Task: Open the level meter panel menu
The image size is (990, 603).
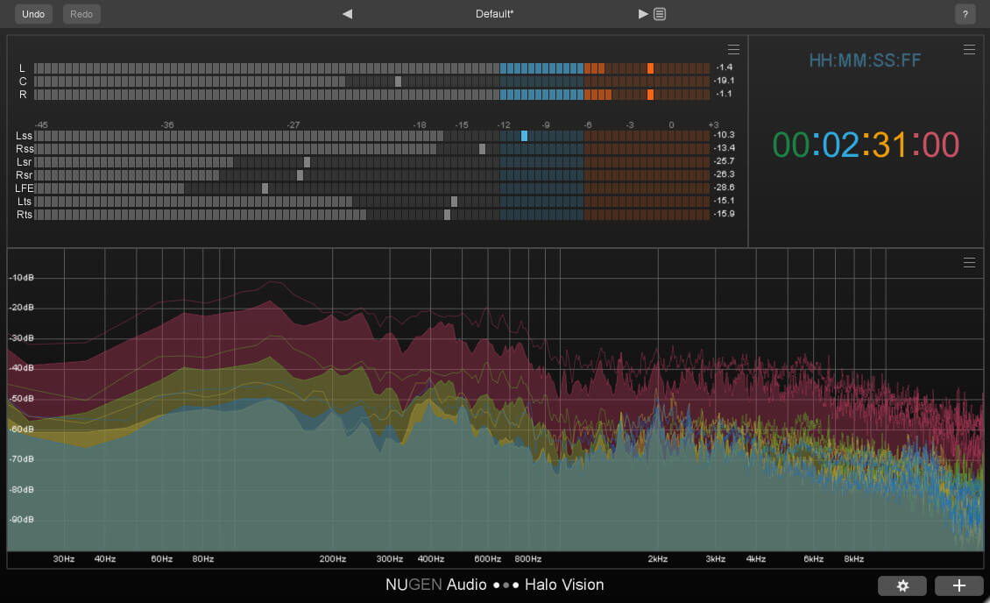Action: [x=733, y=49]
